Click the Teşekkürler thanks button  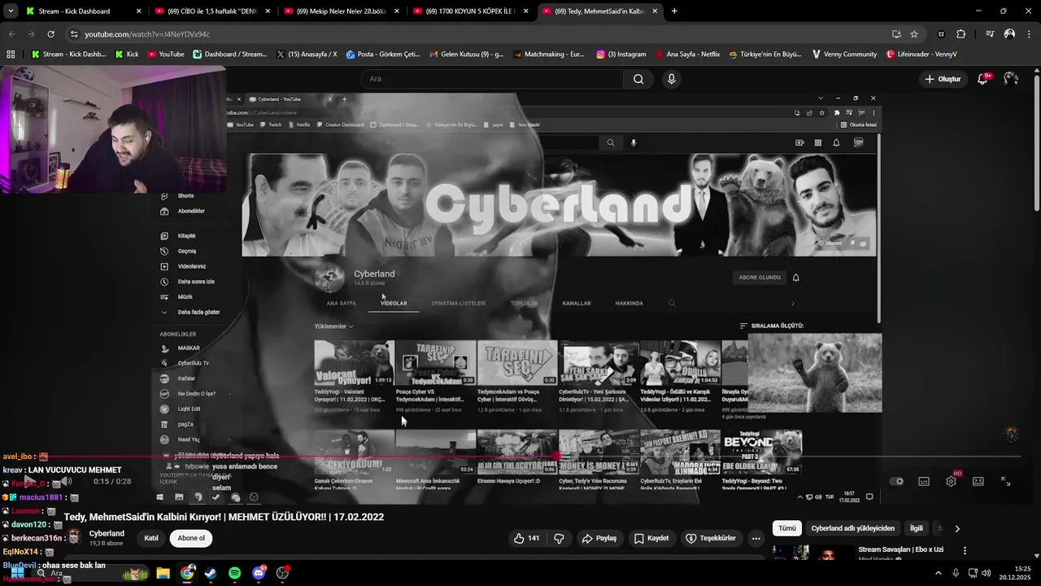711,538
